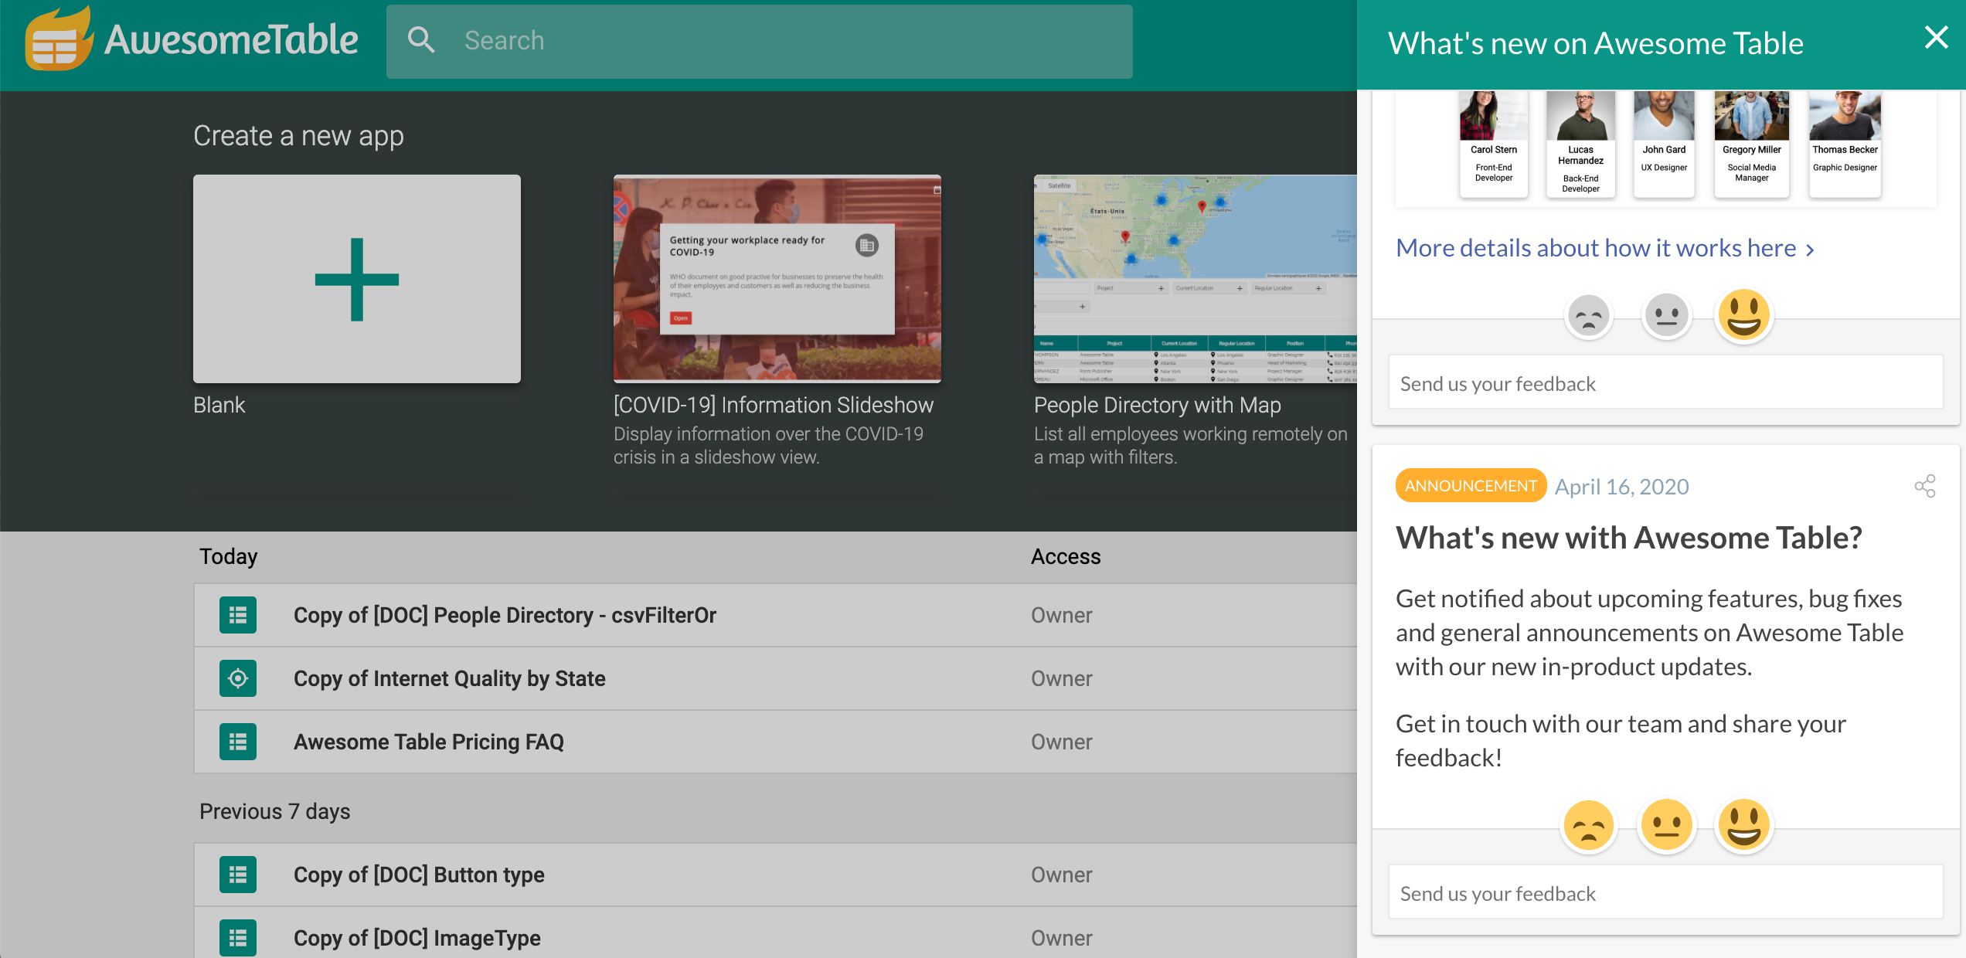Click table icon for Copy of ImageType
Screen dimensions: 1966x958
[x=238, y=938]
